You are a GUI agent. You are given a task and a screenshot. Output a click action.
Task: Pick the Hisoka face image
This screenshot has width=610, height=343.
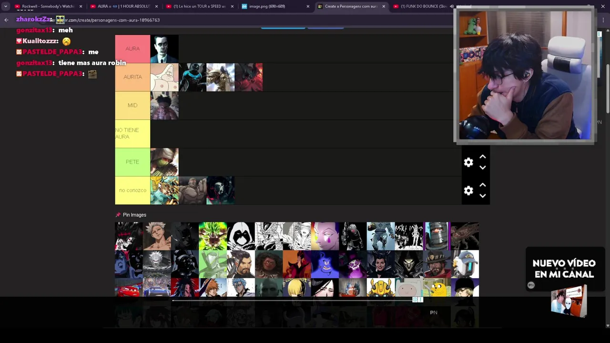(325, 236)
